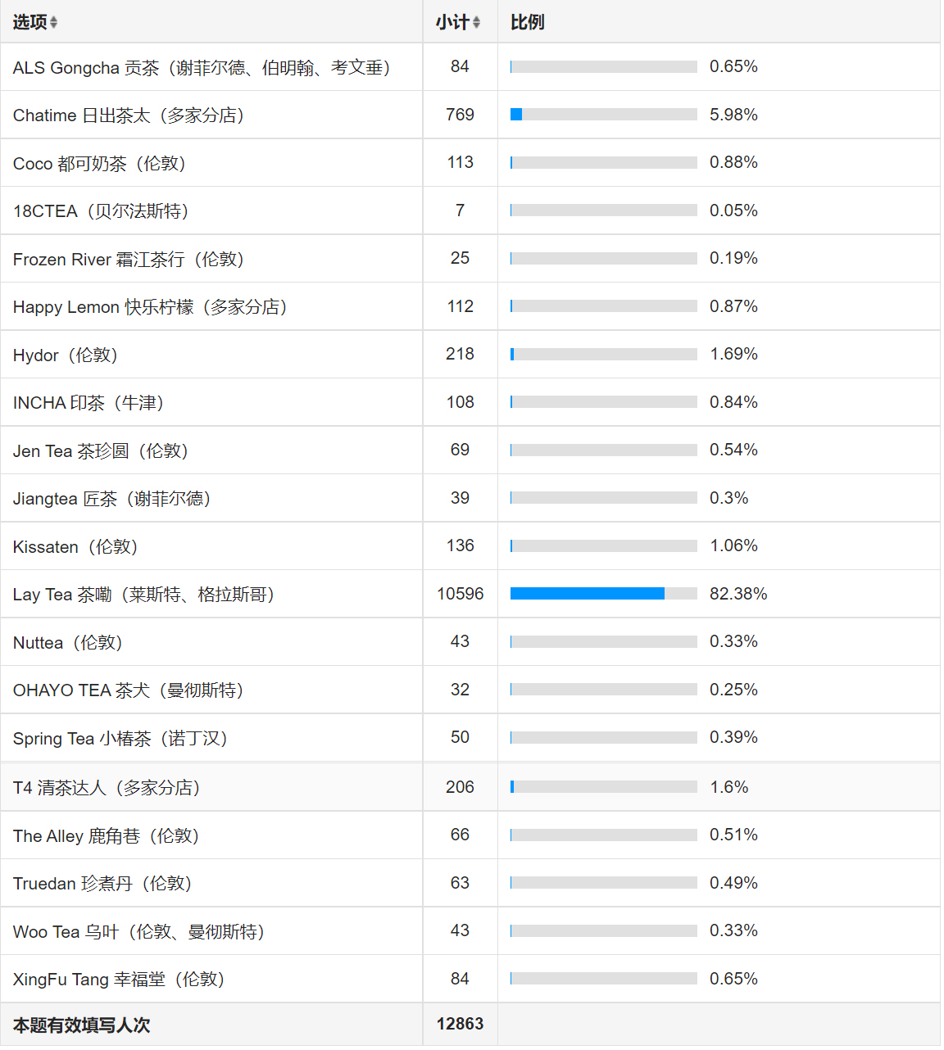Select the XingFu Tang 幸福堂 row
This screenshot has height=1050, width=944.
[470, 980]
